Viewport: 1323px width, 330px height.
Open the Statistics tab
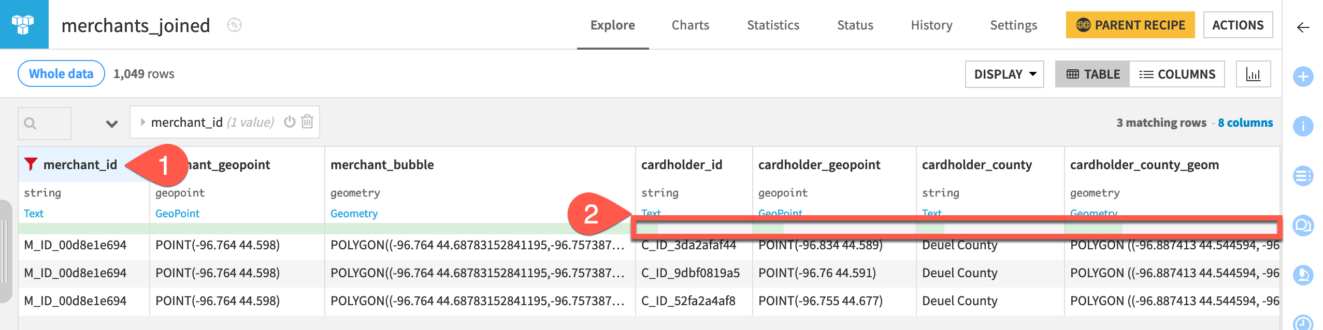[x=773, y=25]
